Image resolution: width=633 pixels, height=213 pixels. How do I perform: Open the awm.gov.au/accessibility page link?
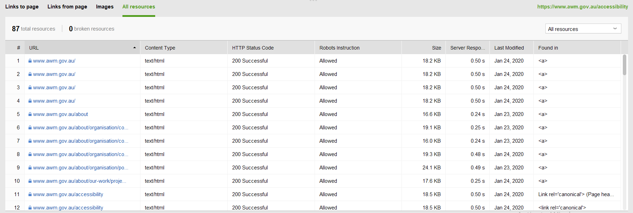(x=582, y=7)
